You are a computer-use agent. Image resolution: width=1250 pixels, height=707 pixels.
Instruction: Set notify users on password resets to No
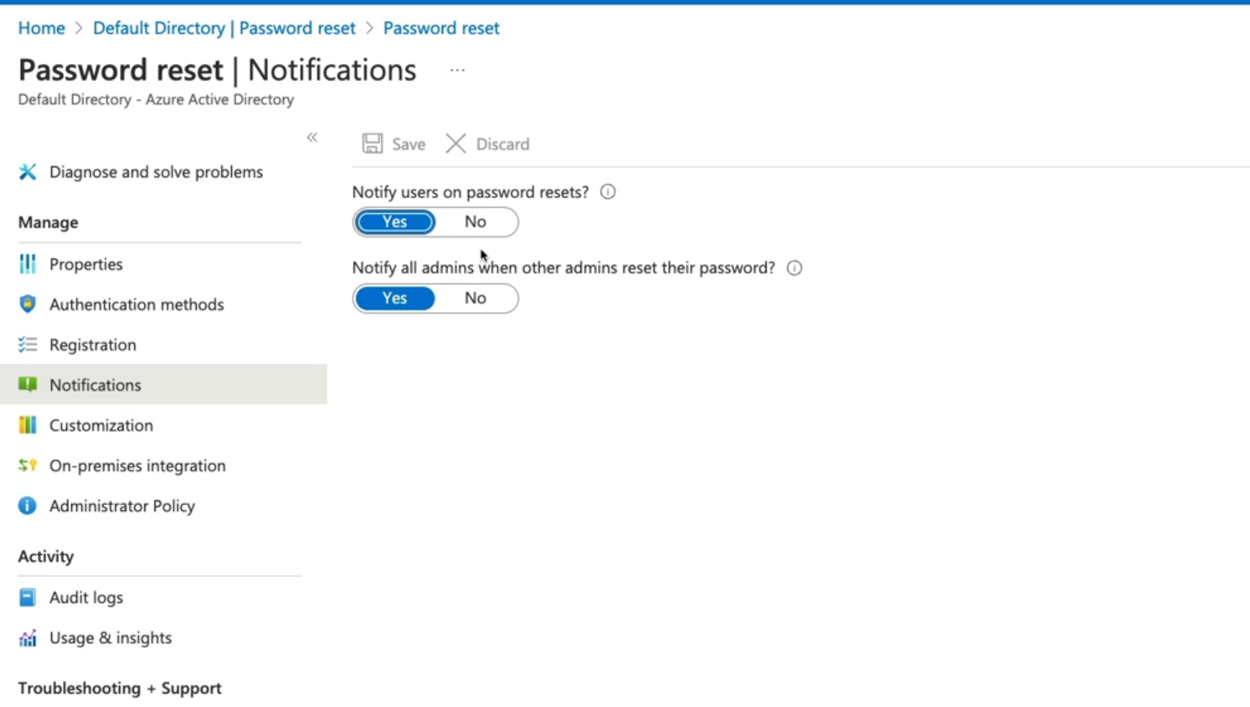(475, 222)
